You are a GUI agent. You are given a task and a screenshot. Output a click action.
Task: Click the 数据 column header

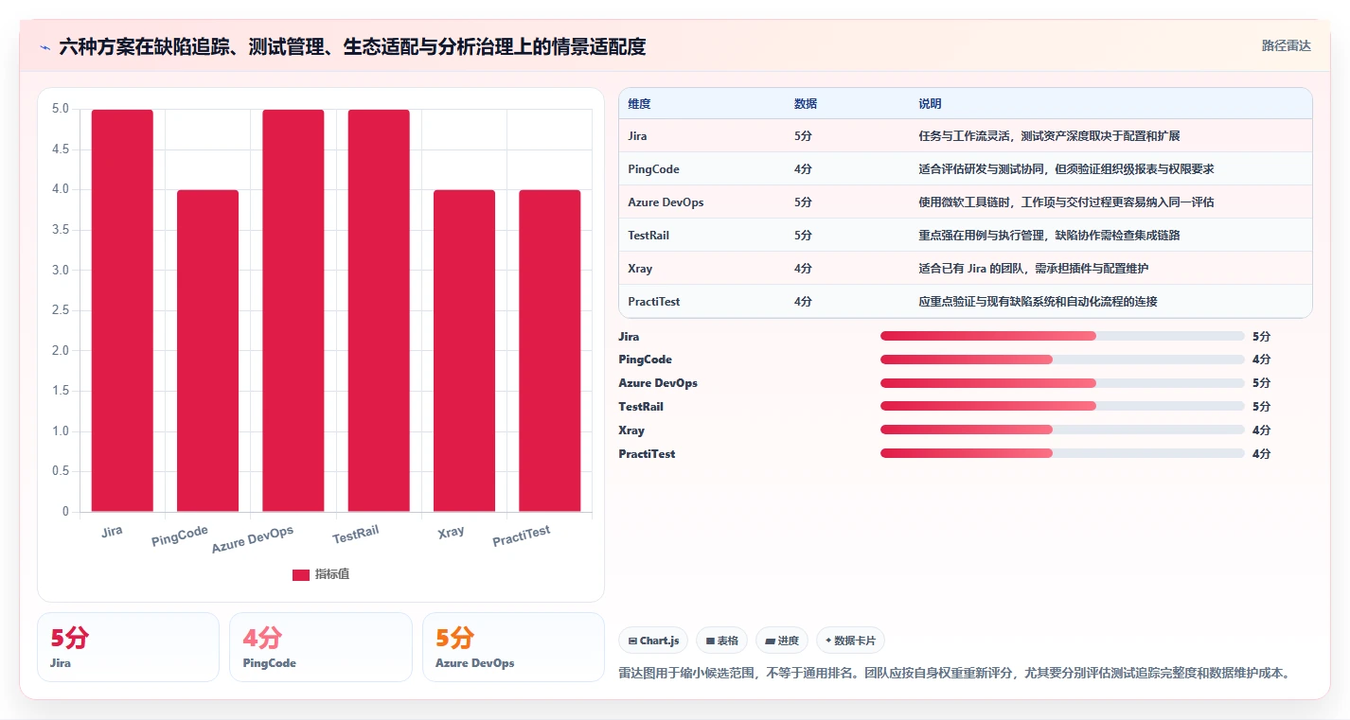806,104
